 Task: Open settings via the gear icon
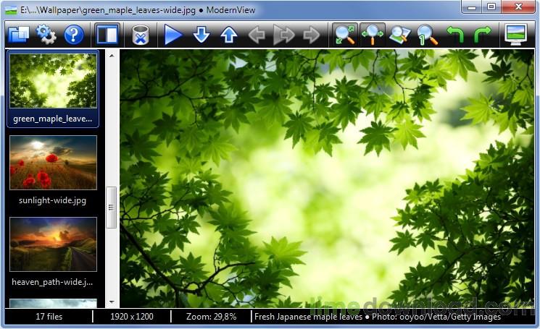point(46,34)
